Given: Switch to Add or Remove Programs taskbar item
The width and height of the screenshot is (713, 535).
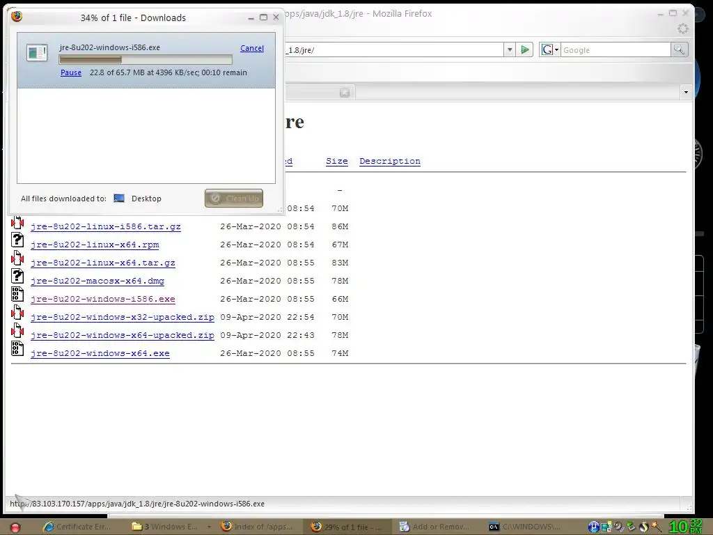Looking at the screenshot, I should pos(435,527).
